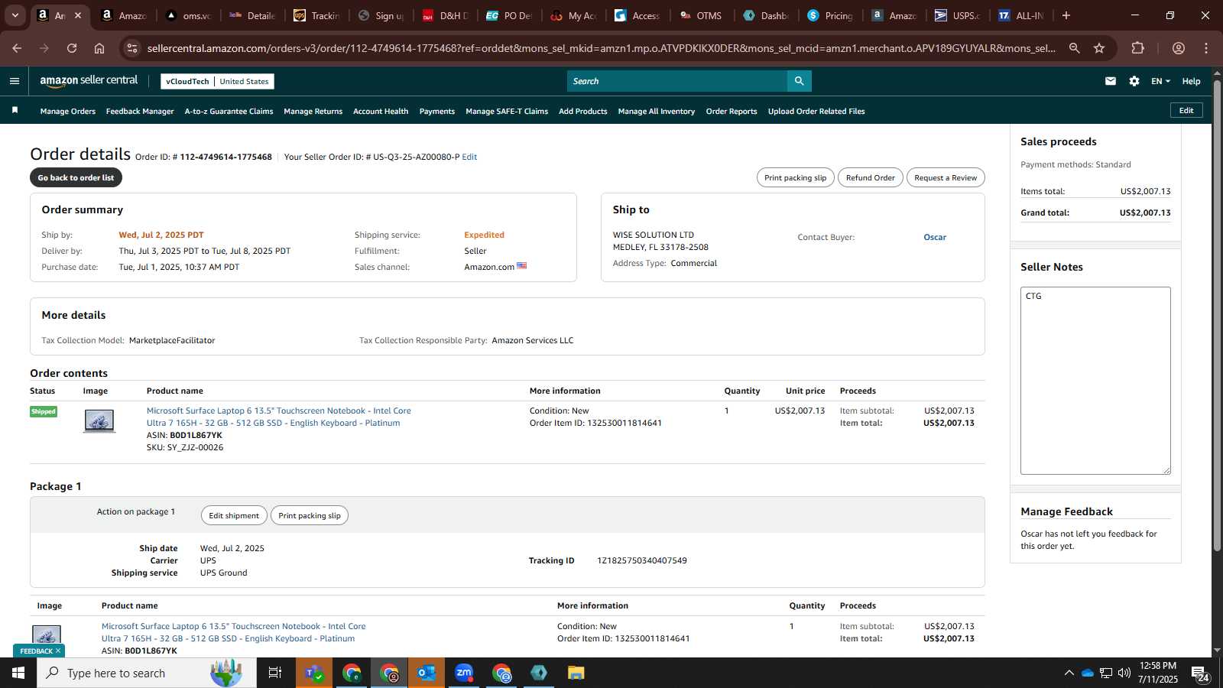Open Chrome's three-dot menu
The image size is (1223, 688).
(x=1206, y=48)
